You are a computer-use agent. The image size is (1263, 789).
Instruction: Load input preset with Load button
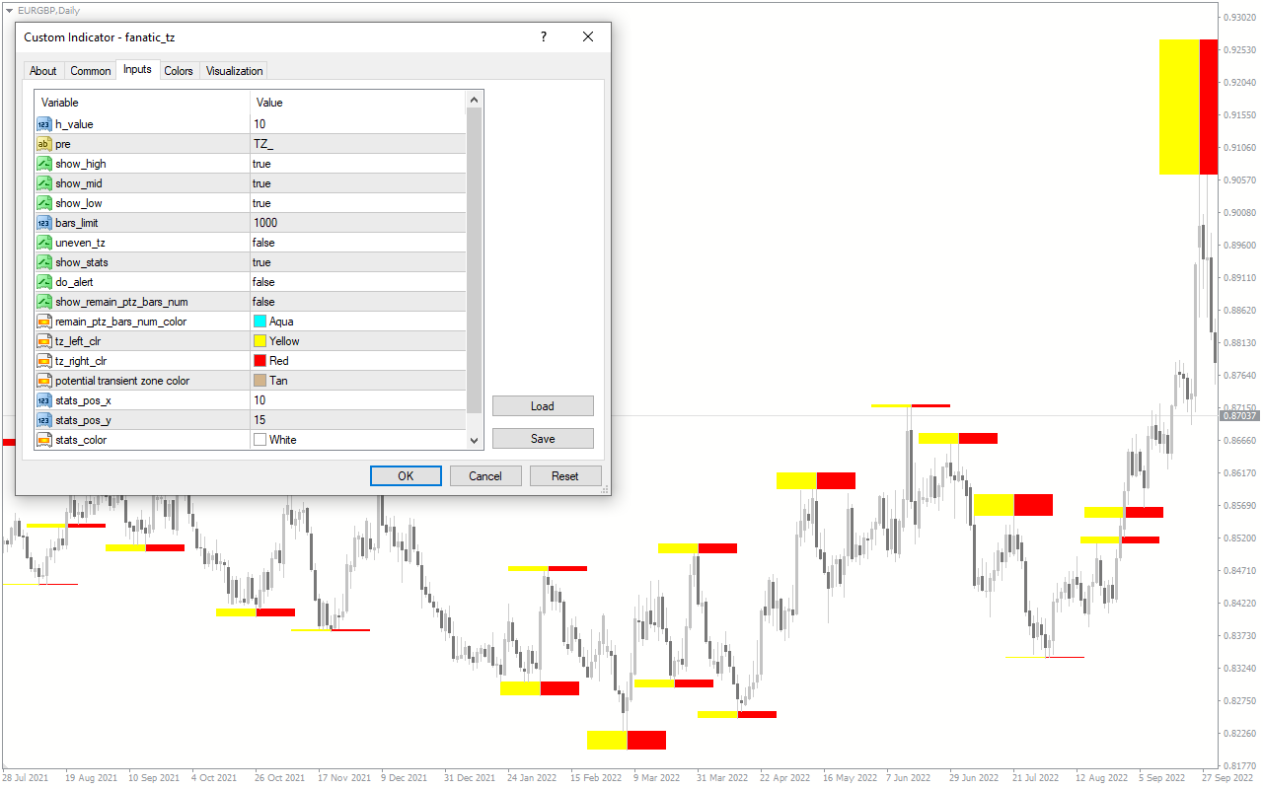pos(543,406)
